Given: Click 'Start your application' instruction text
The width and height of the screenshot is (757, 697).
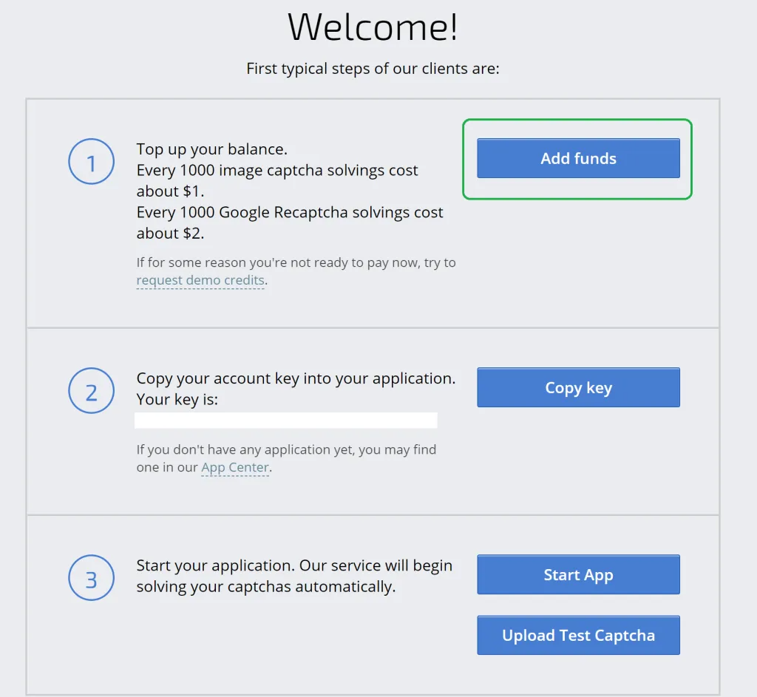Looking at the screenshot, I should [x=294, y=576].
